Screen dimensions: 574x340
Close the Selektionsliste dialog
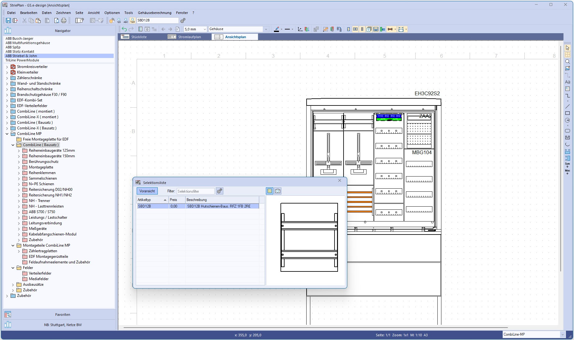339,181
